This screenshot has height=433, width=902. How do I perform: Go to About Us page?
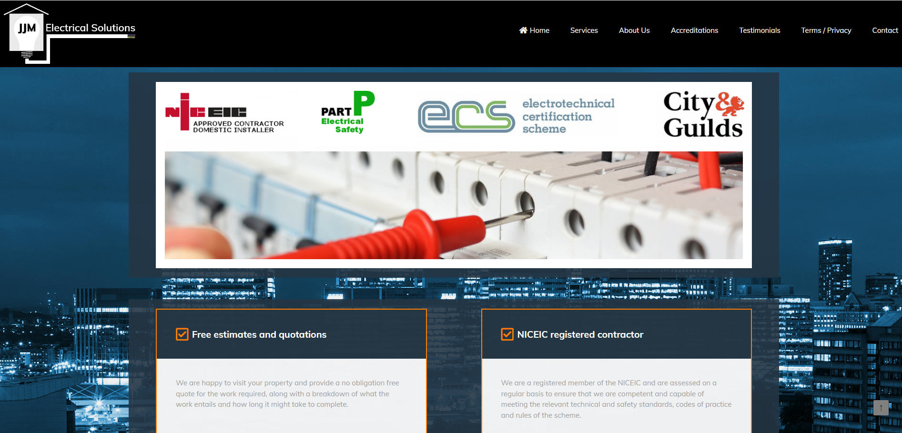634,30
